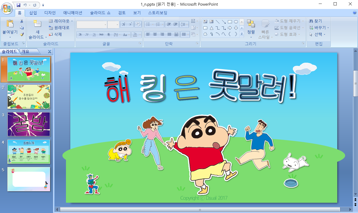Screen dimensions: 358x213
Task: Select slide 3 thumbnail with 꿀밤 text
Action: point(29,124)
